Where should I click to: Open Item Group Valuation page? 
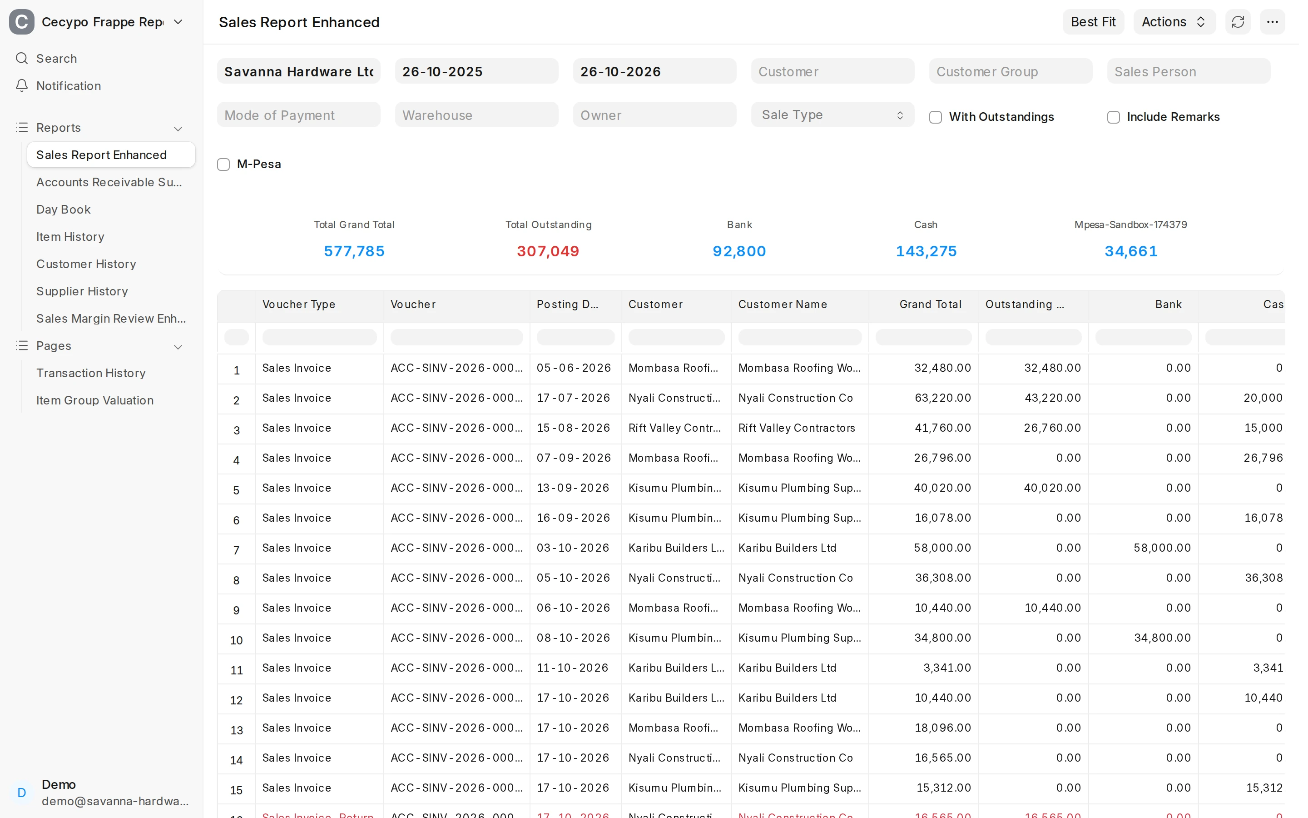click(111, 400)
